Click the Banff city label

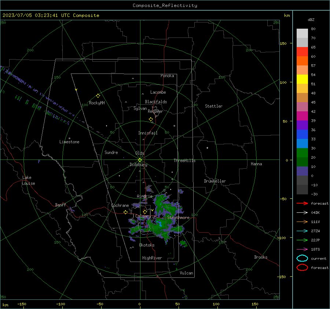[60, 205]
